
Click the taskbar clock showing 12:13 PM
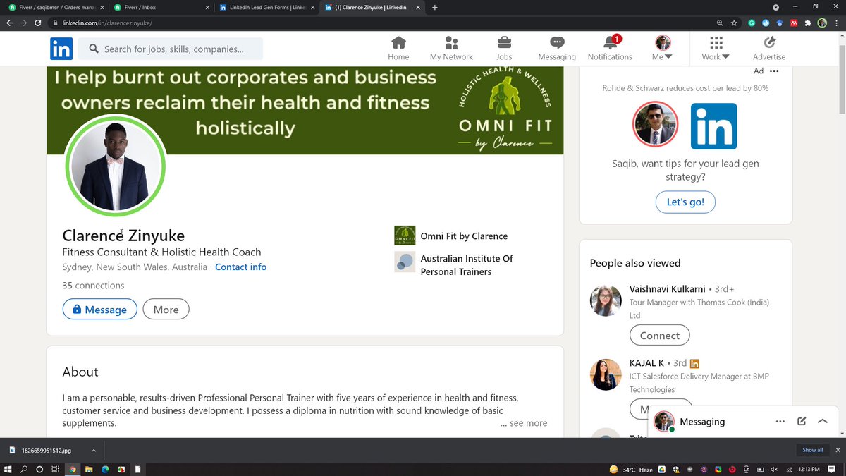click(x=808, y=469)
